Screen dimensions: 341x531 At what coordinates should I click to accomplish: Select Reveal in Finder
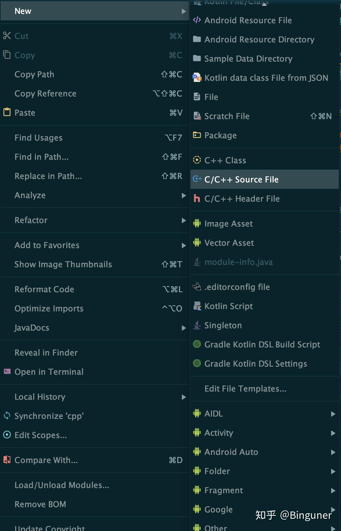point(46,353)
